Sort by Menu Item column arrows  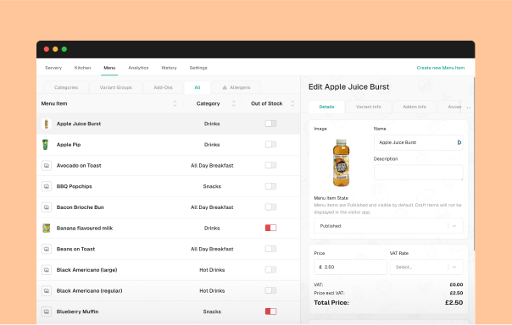tap(175, 103)
